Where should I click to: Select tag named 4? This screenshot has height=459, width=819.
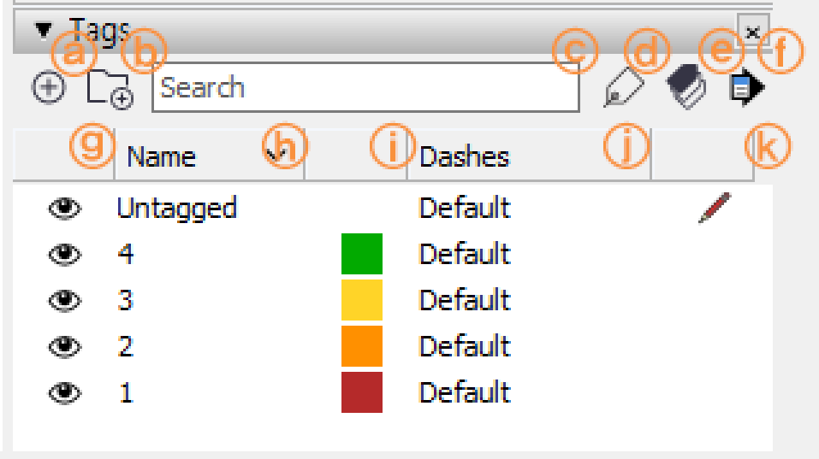[x=125, y=254]
